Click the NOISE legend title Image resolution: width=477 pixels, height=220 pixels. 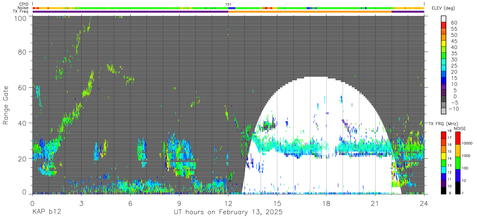click(x=460, y=128)
